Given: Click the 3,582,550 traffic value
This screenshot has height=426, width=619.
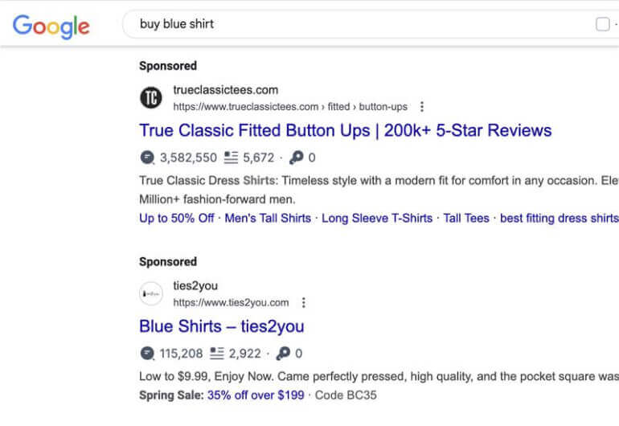Looking at the screenshot, I should pyautogui.click(x=188, y=158).
